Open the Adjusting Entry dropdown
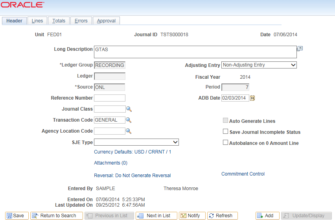335x222 pixels. point(259,65)
